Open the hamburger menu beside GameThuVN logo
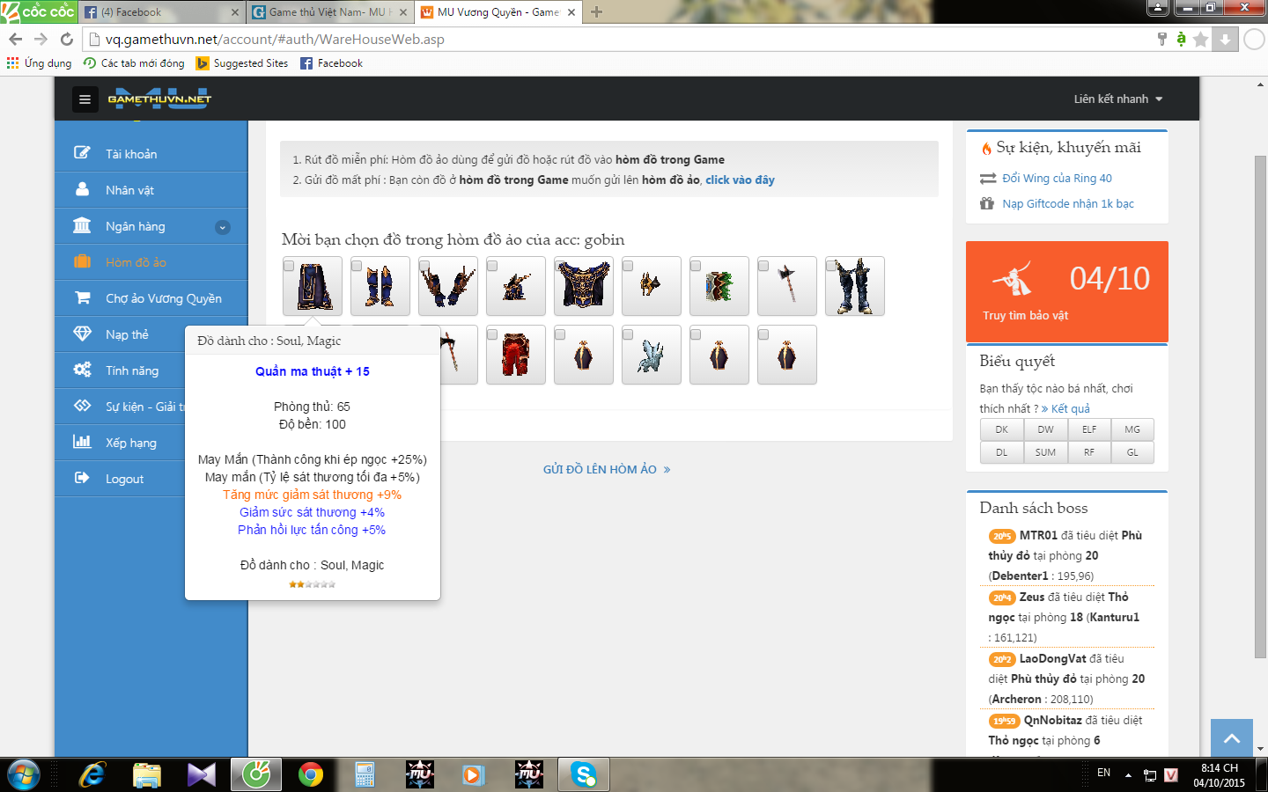The image size is (1268, 792). click(85, 99)
